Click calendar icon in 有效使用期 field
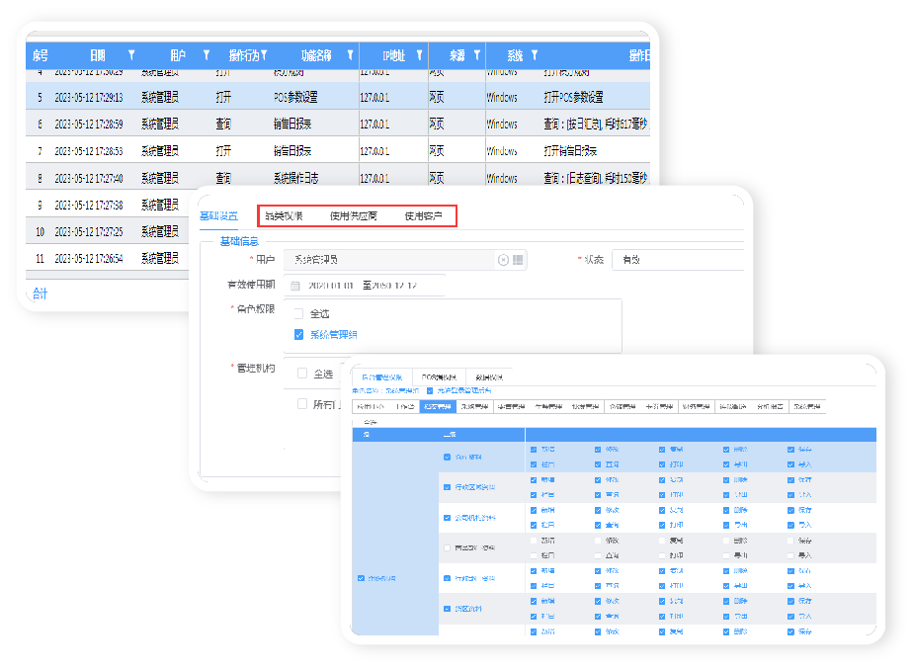The image size is (914, 670). 294,285
